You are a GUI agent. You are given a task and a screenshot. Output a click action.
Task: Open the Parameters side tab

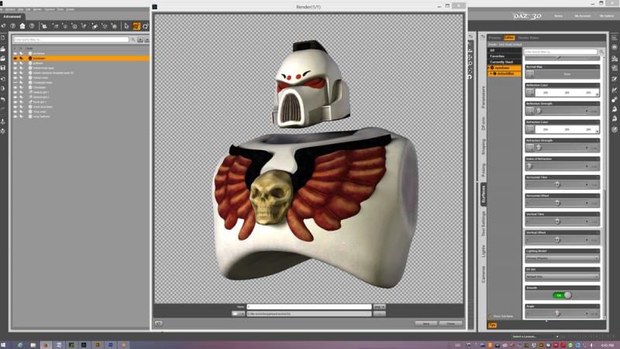pos(483,98)
